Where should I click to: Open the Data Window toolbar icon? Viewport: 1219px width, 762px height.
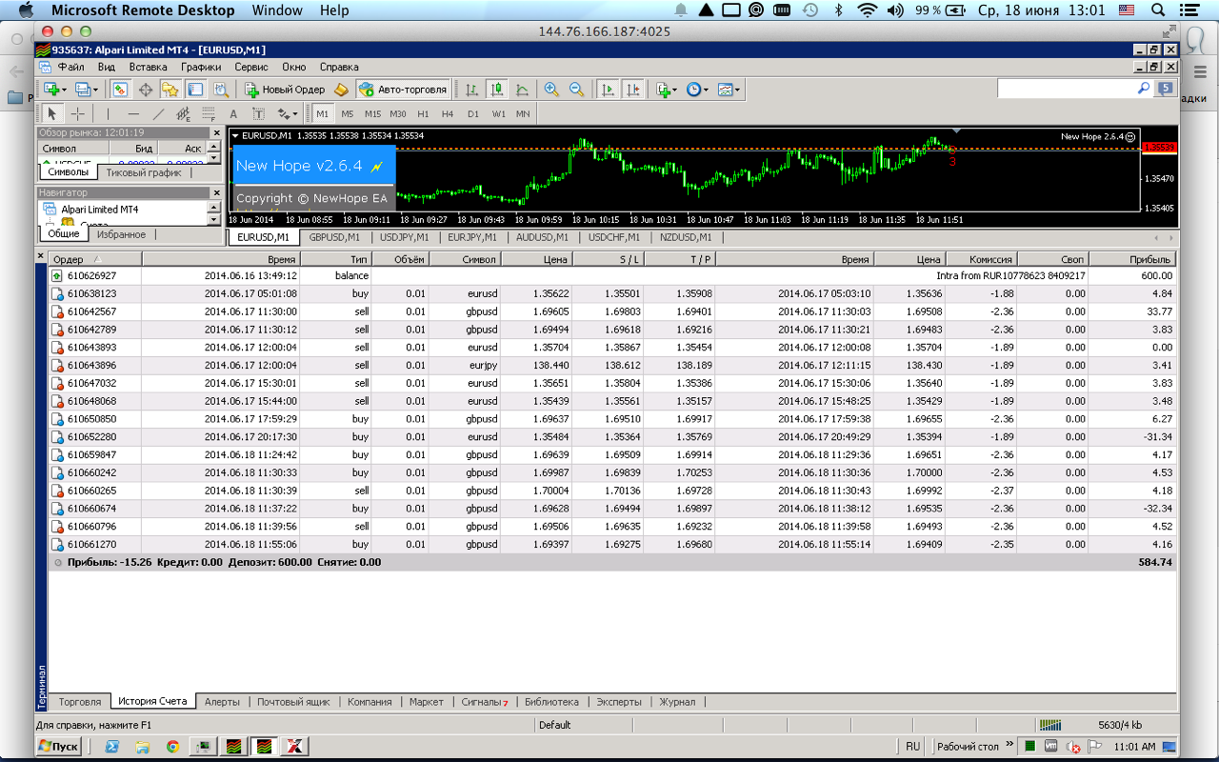(146, 90)
